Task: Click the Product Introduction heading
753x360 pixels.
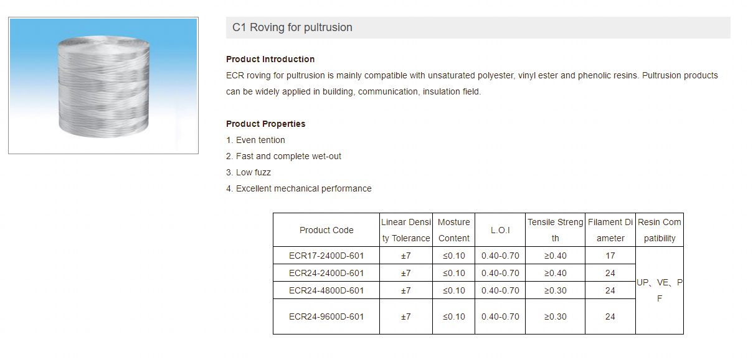Action: (270, 59)
